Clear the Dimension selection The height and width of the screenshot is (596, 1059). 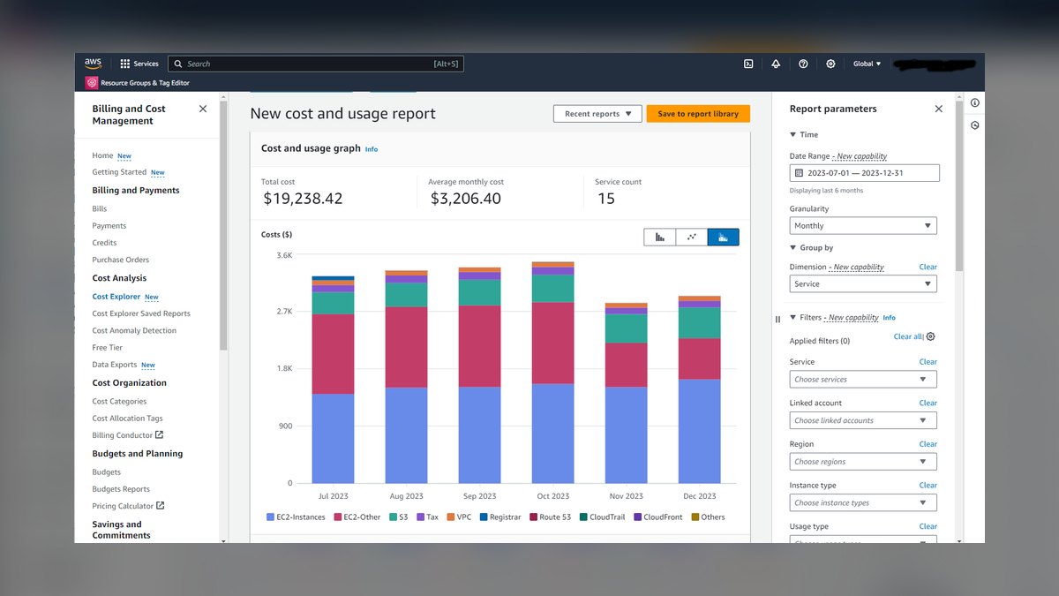(x=928, y=267)
